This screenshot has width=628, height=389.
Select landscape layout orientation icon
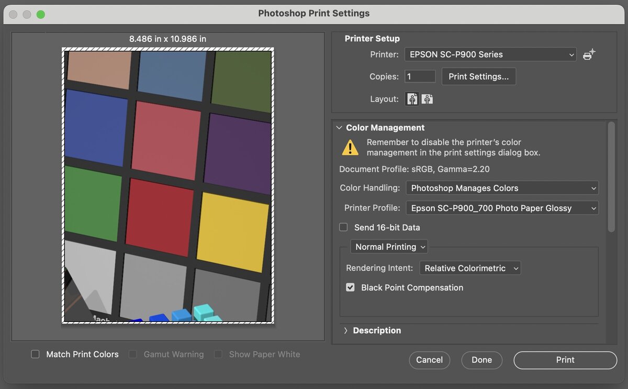(x=428, y=99)
